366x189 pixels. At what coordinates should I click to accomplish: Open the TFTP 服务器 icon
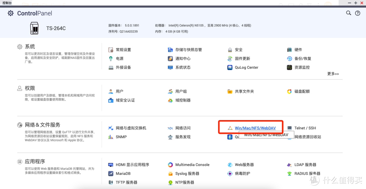(x=110, y=183)
